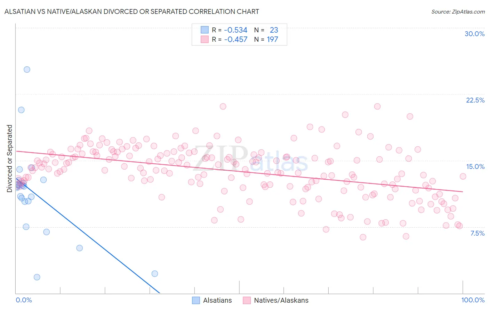The height and width of the screenshot is (310, 489).
Task: Click the pink Natives/Alaskans trend line
Action: pyautogui.click(x=239, y=171)
